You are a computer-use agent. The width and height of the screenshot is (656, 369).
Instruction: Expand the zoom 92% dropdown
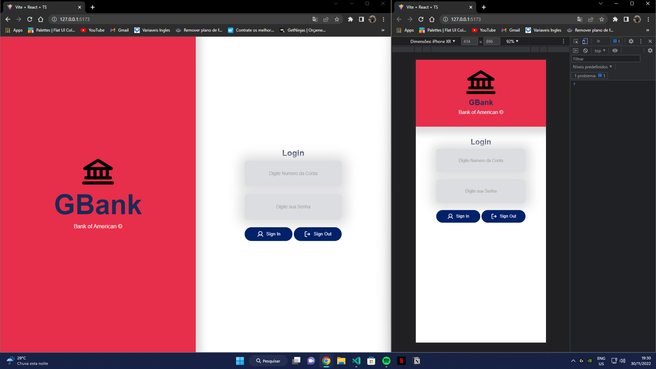[512, 41]
